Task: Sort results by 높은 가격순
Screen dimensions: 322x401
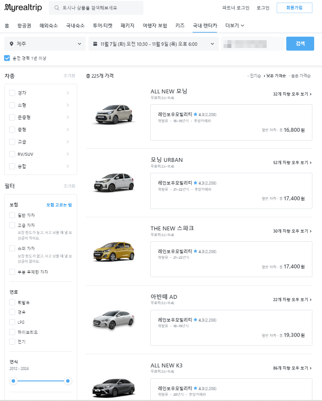Action: pyautogui.click(x=301, y=75)
